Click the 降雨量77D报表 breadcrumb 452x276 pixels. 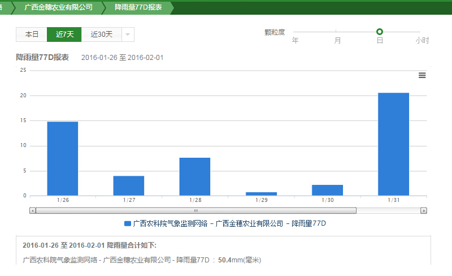pyautogui.click(x=138, y=7)
